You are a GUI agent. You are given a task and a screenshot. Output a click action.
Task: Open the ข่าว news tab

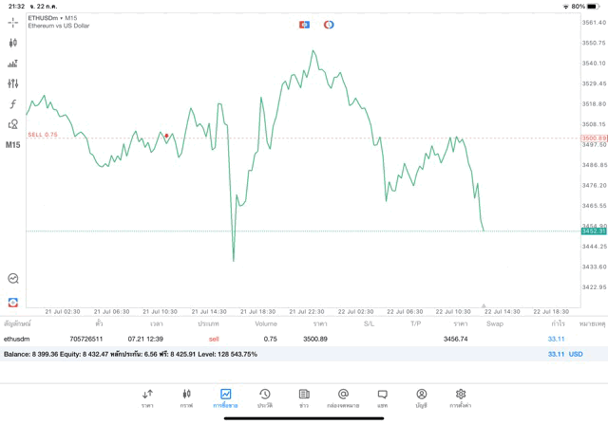pyautogui.click(x=304, y=397)
